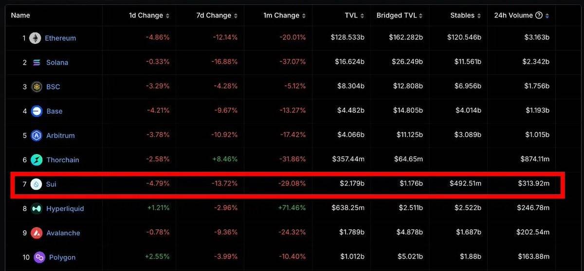Screen dimensions: 584x271
Task: Sort by Stables column header
Action: click(x=466, y=16)
